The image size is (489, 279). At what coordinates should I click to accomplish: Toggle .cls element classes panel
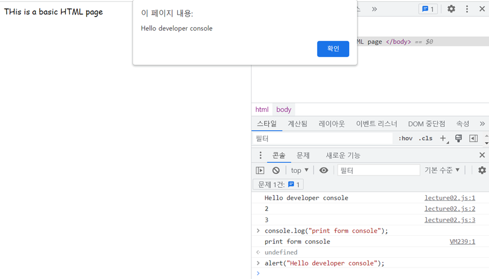point(426,138)
